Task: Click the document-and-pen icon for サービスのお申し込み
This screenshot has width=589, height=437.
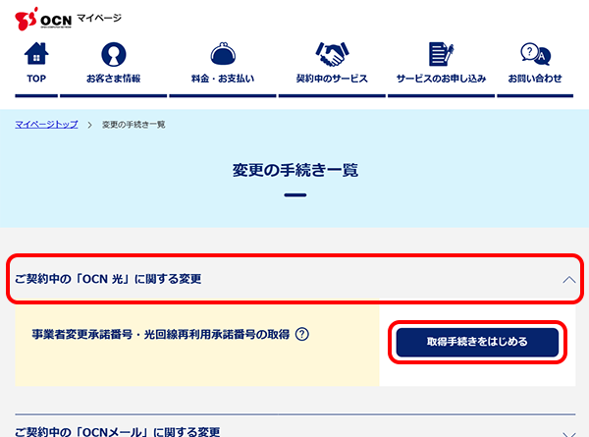Action: (441, 54)
